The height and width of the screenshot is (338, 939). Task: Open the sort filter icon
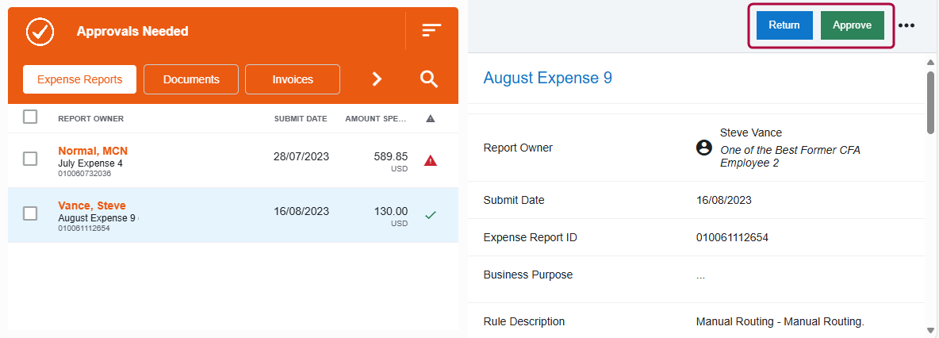pyautogui.click(x=431, y=31)
